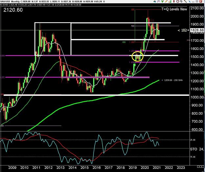205x172 pixels.
Task: Click the 1700.00 price axis label
Action: (x=197, y=41)
